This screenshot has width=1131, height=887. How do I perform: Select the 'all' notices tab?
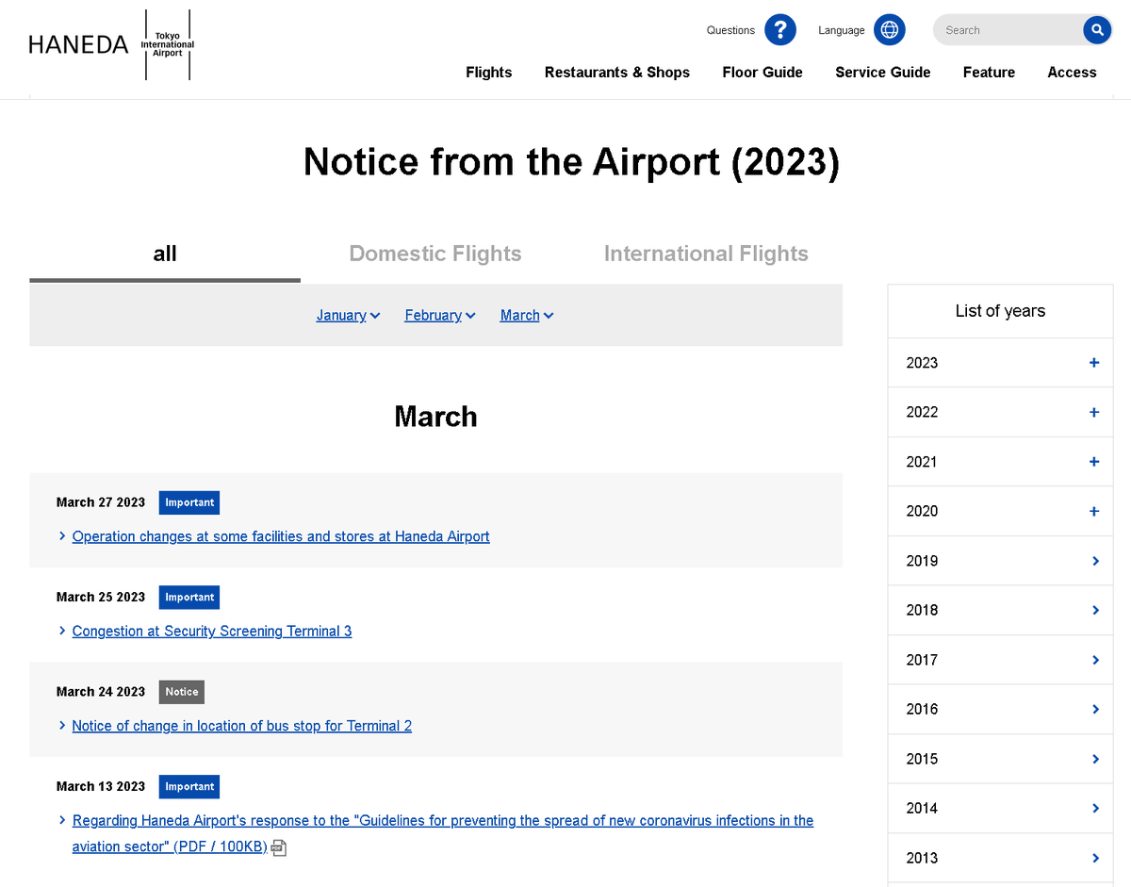click(165, 255)
